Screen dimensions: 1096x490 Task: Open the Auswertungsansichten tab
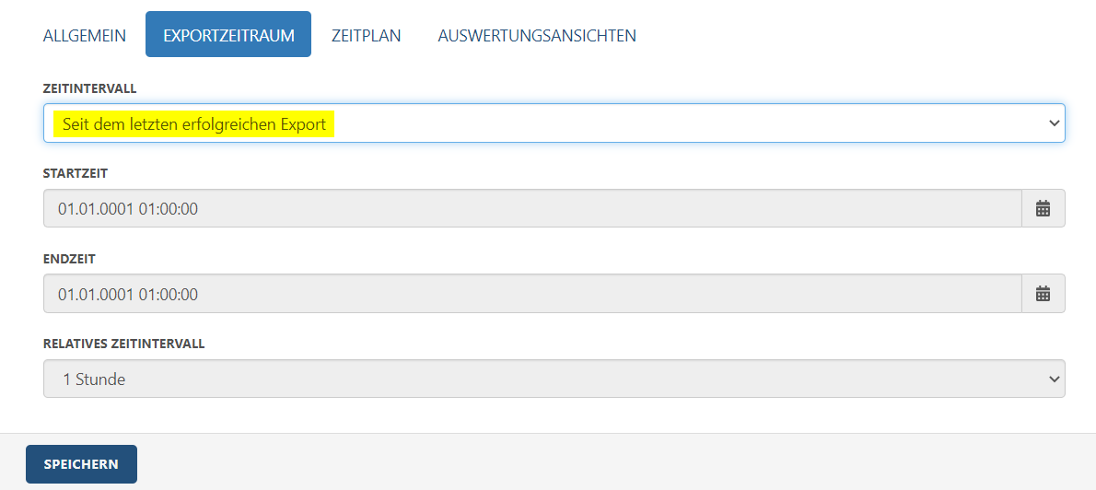(537, 36)
